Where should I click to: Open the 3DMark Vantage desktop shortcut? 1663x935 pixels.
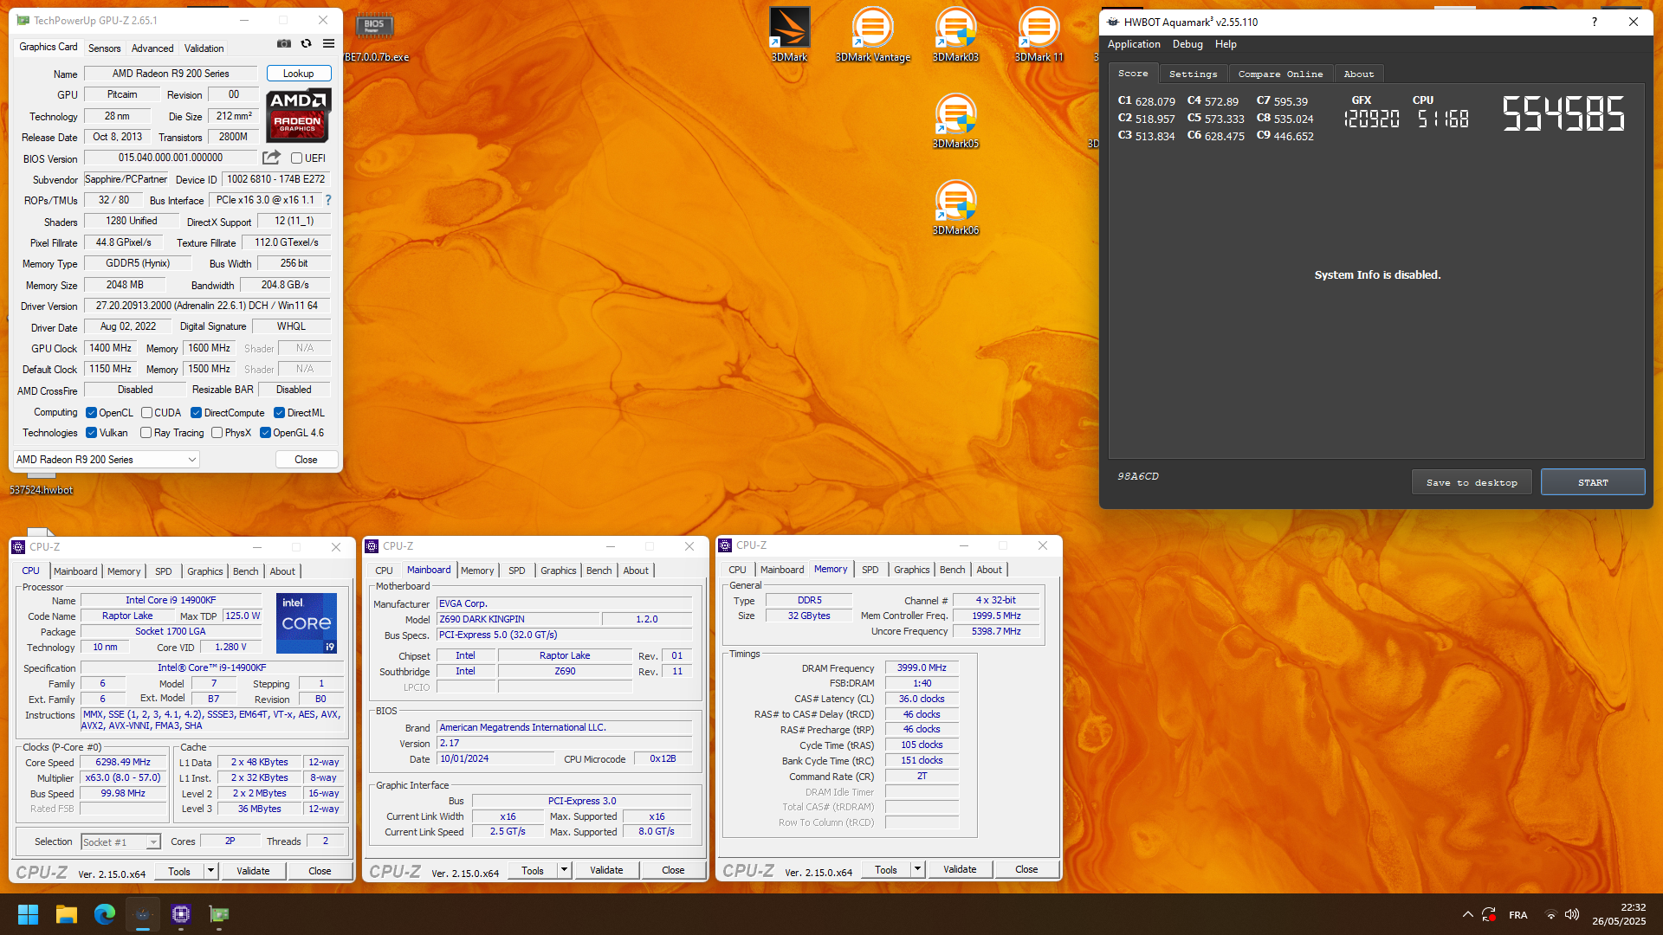pyautogui.click(x=872, y=35)
